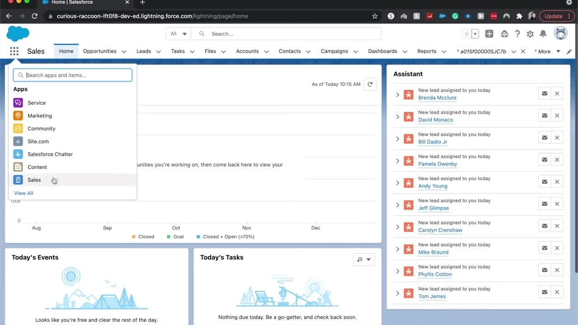This screenshot has height=325, width=578.
Task: Dismiss the David Monaco assistant item
Action: tap(557, 116)
